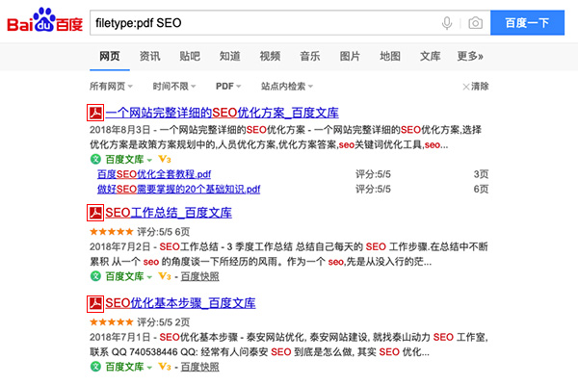This screenshot has width=578, height=385.
Task: Click 评分:5/5 beside 百度SEO优化全套教程.pdf
Action: (373, 174)
